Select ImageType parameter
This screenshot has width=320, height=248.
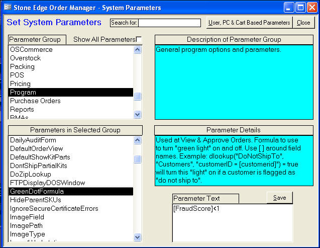(x=71, y=234)
